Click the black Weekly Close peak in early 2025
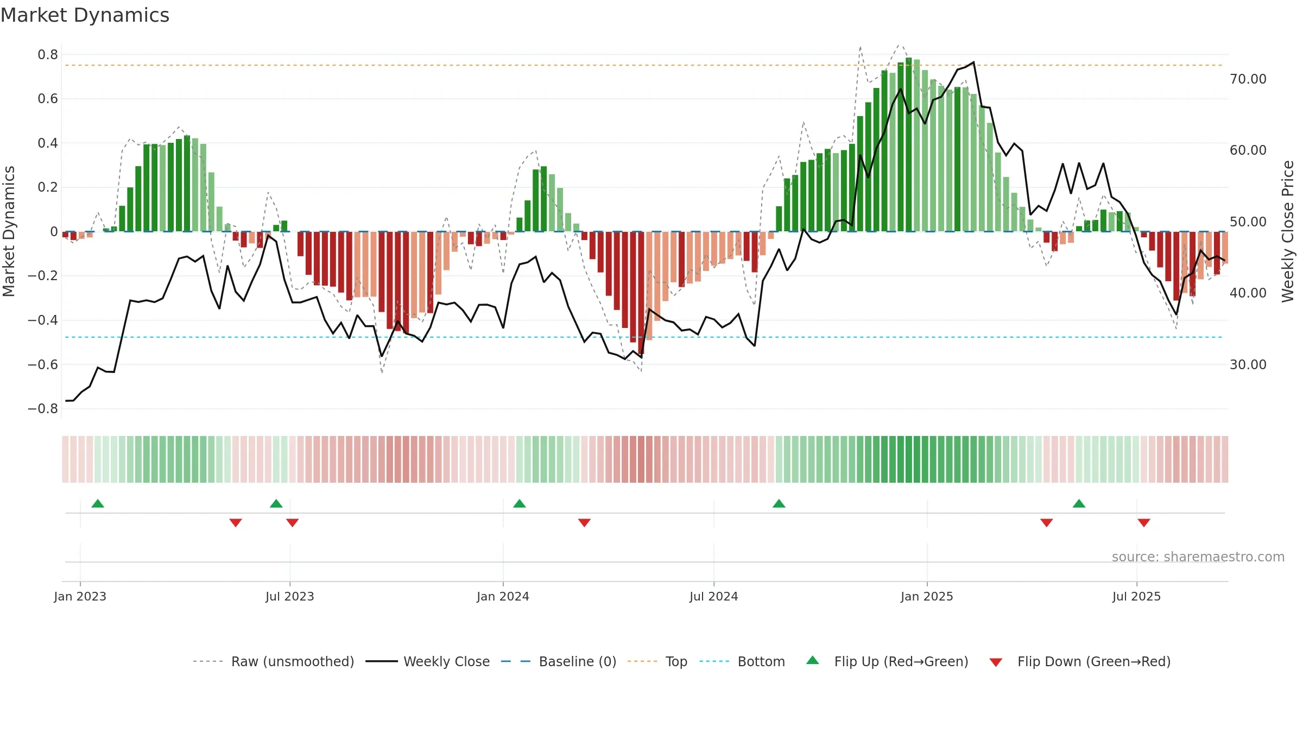The height and width of the screenshot is (733, 1303). pos(973,62)
